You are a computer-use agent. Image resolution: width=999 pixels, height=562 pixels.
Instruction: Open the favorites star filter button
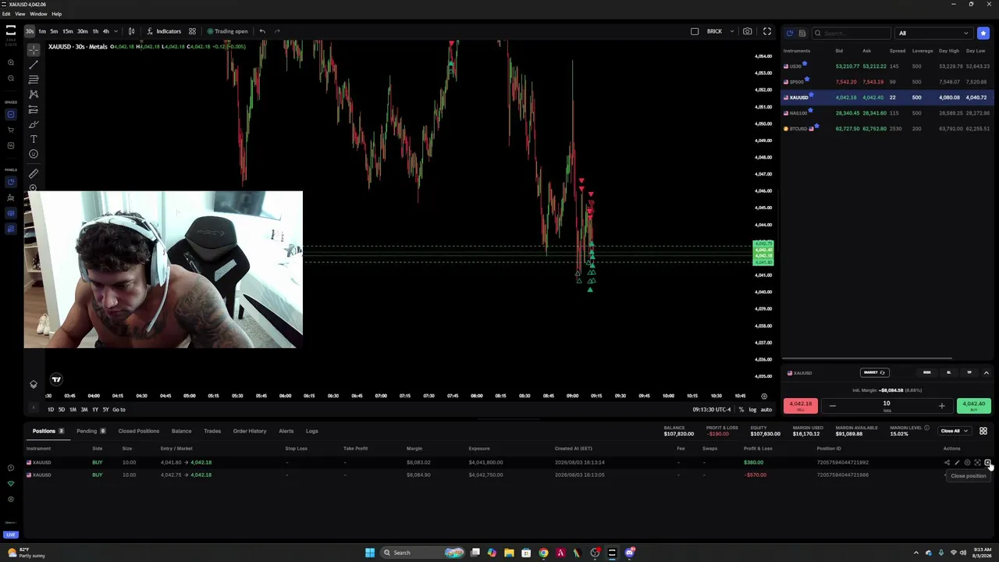[983, 33]
